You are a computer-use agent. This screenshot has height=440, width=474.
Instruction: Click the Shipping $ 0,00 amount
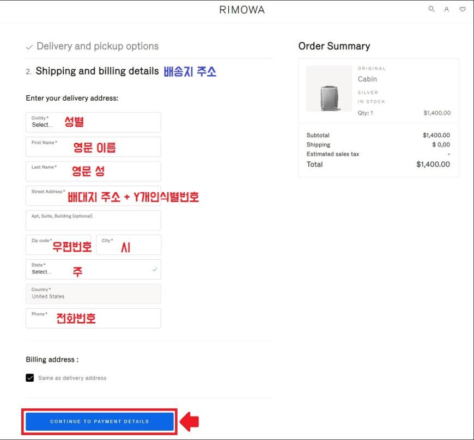click(441, 145)
